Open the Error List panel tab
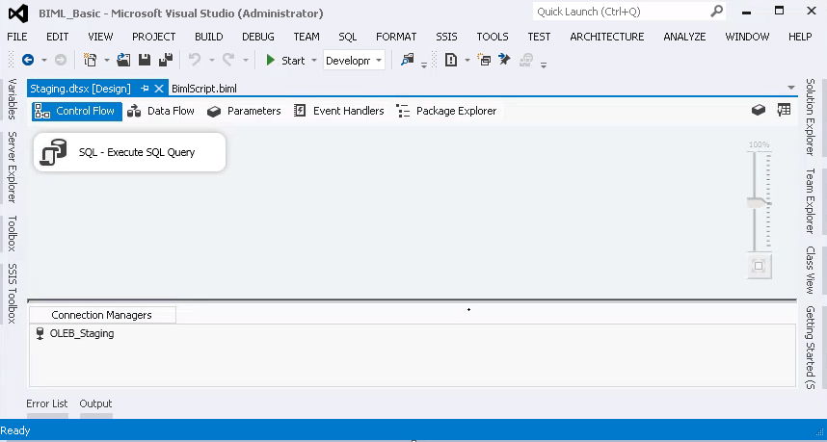 pos(47,403)
